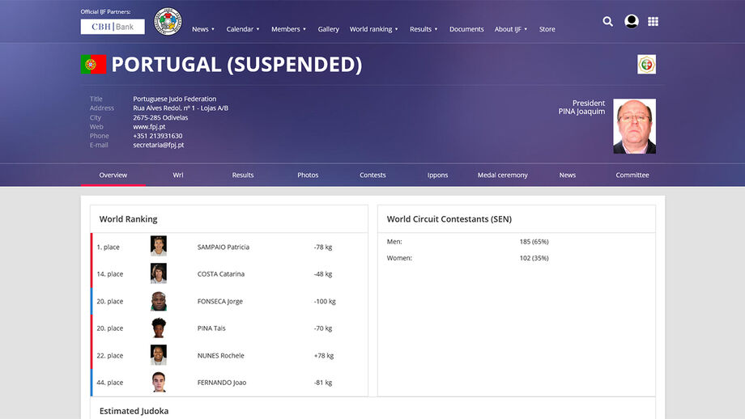Screen dimensions: 745x419
Task: Click the 1. place ranking text
Action: (x=109, y=248)
